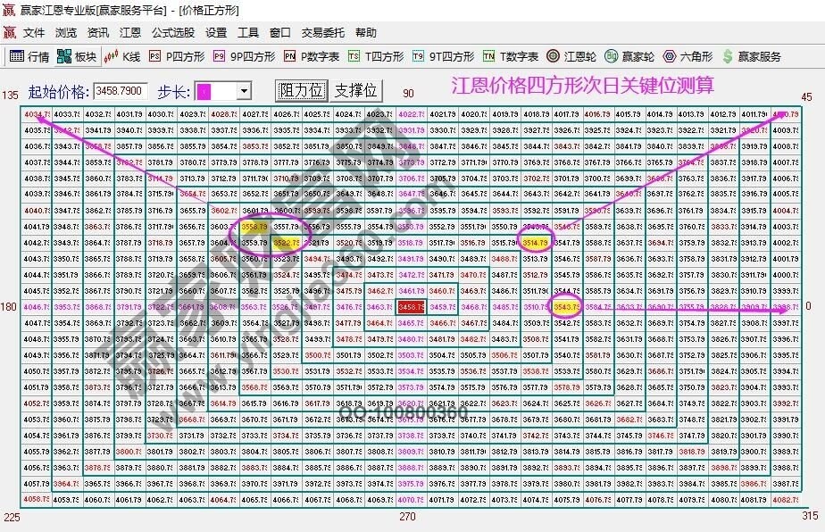Screen dimensions: 825x532
Task: Toggle the 支撑位 display
Action: (x=356, y=89)
